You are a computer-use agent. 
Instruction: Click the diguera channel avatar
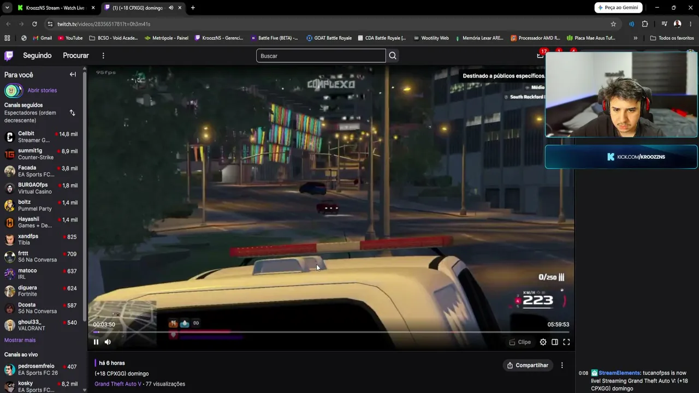9,291
